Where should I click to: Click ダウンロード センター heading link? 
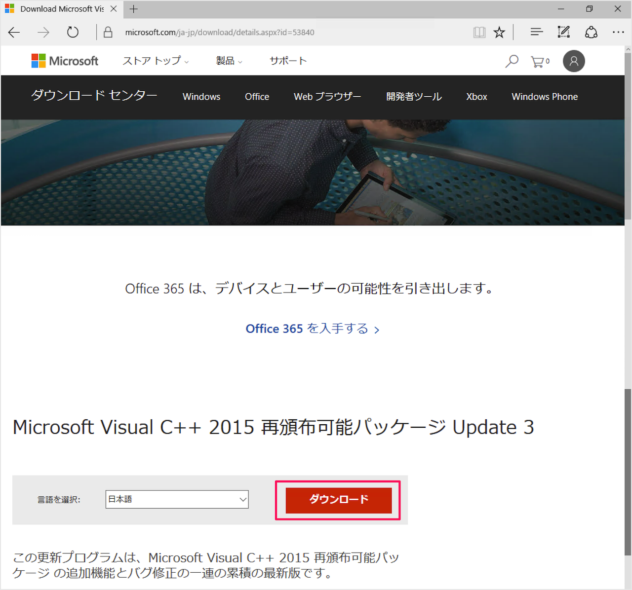click(94, 95)
